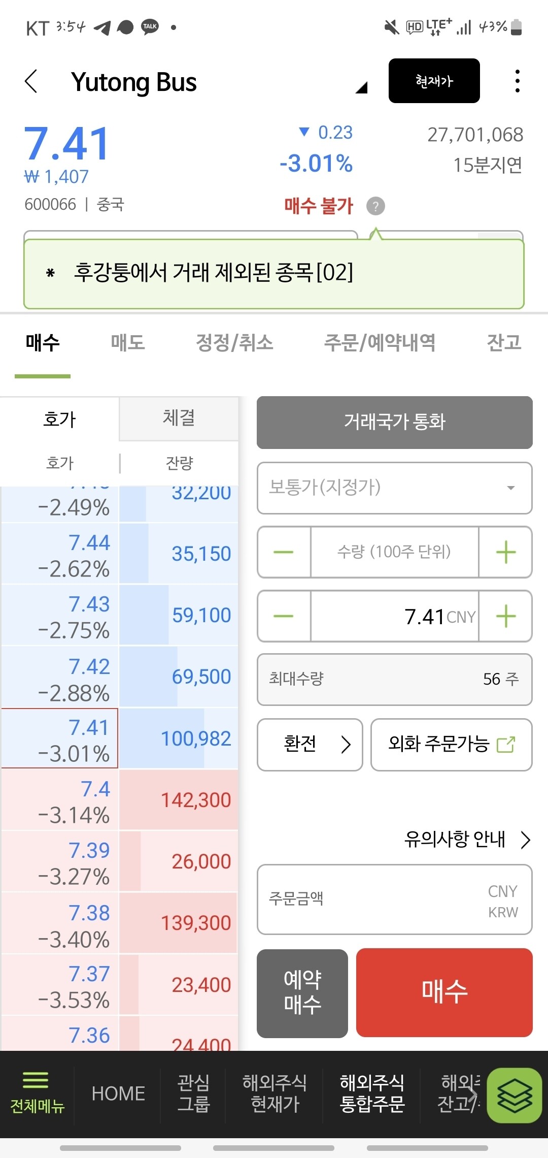The height and width of the screenshot is (1158, 548).
Task: Switch to the 매도 sell tab
Action: coord(128,343)
